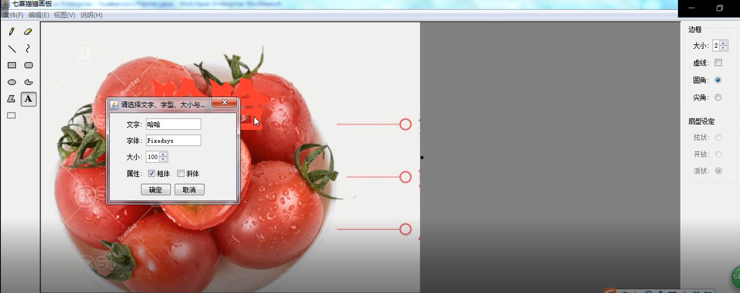The image size is (740, 293).
Task: Select the Ellipse tool
Action: (x=12, y=82)
